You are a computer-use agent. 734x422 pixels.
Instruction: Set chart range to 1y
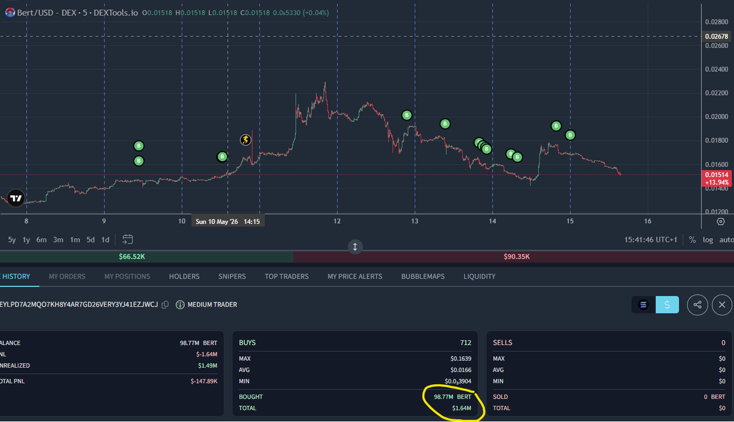[x=26, y=239]
